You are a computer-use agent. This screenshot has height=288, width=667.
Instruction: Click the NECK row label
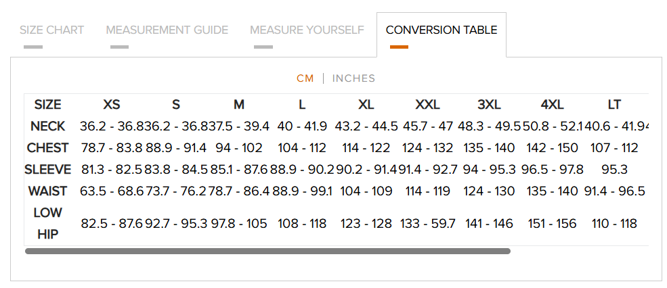tap(48, 126)
